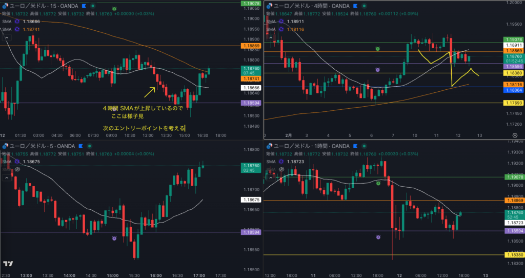Click the TradingView logo in bottom-left corner
Viewport: 525px width, 278px height.
(8, 264)
